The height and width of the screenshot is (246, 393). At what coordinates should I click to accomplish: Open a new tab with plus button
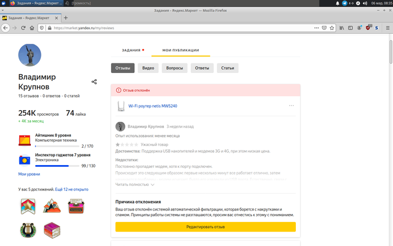[66, 18]
